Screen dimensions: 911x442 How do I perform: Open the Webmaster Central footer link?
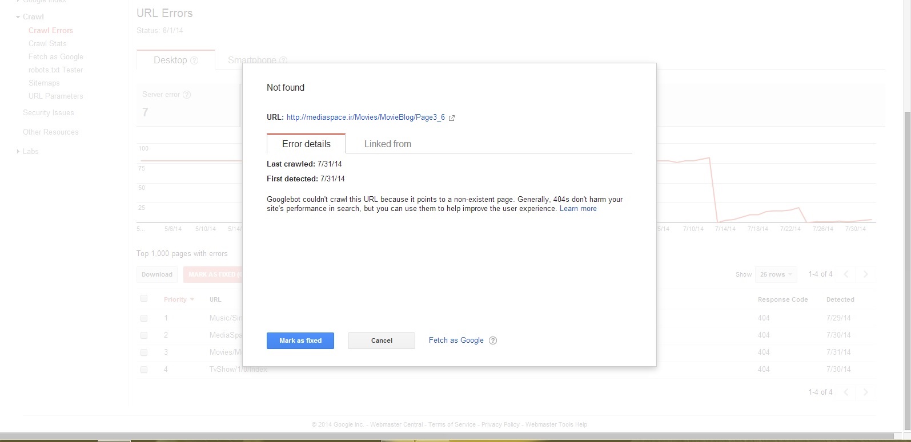(x=396, y=424)
